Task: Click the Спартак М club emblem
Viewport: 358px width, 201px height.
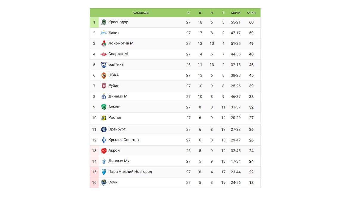Action: [104, 54]
